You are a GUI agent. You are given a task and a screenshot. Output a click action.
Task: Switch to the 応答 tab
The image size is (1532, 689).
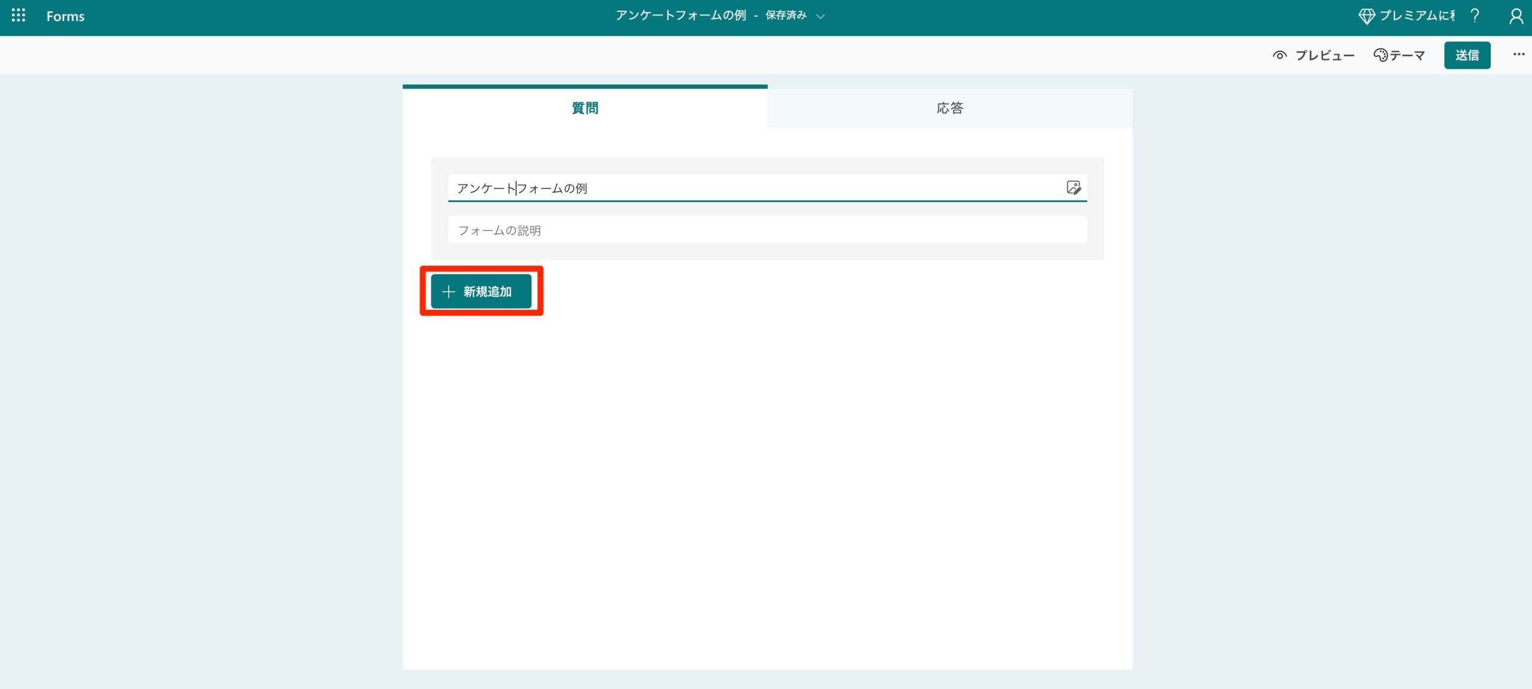(949, 108)
